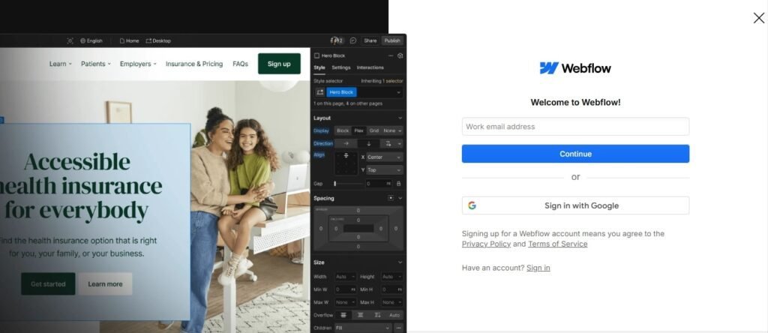Open the Desktop breakpoint selector
The width and height of the screenshot is (768, 333).
coord(158,40)
